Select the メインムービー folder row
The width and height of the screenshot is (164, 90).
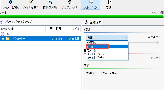(x=40, y=39)
